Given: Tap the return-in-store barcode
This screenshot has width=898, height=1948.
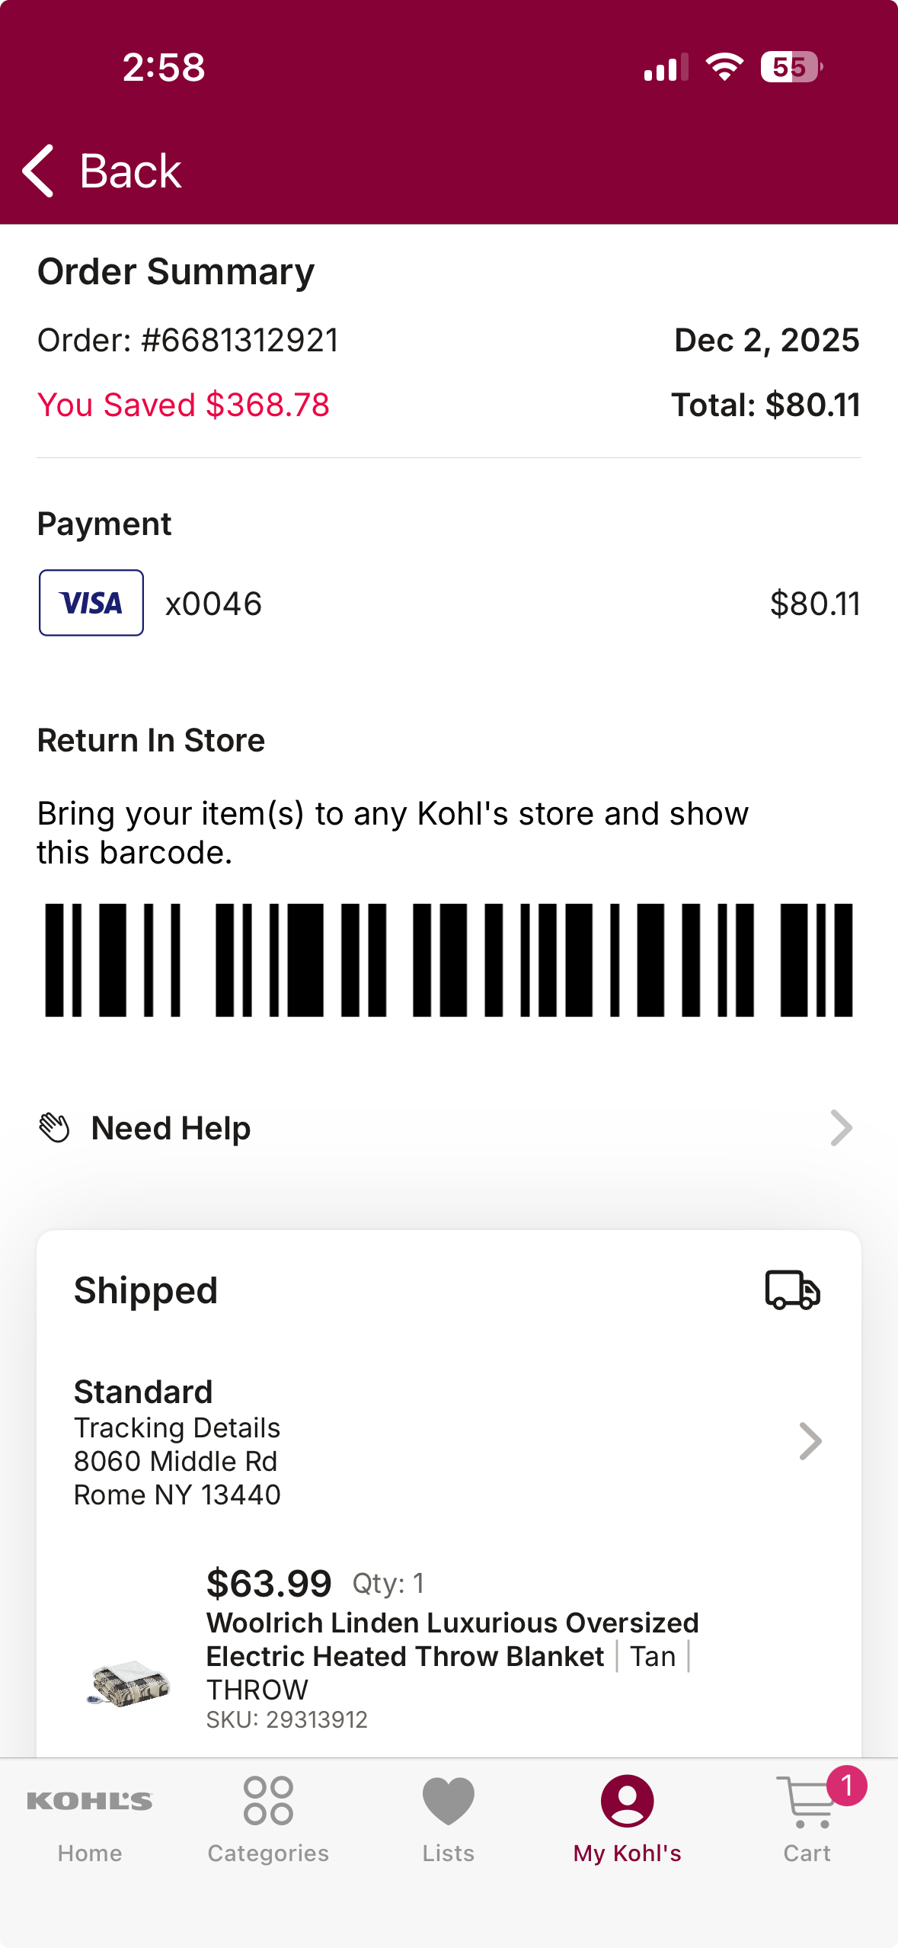Looking at the screenshot, I should click(449, 960).
